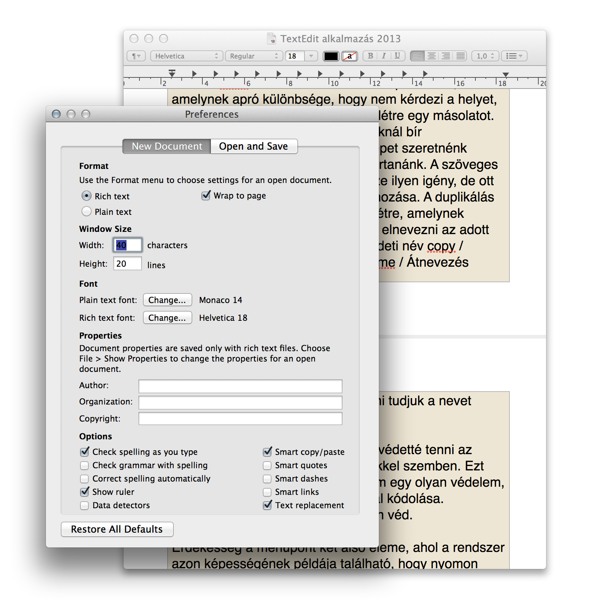Enable the Smart dashes checkbox

click(267, 479)
